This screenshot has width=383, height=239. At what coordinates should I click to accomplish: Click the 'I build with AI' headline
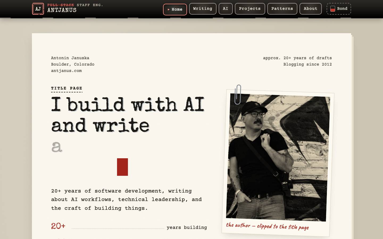coord(128,104)
